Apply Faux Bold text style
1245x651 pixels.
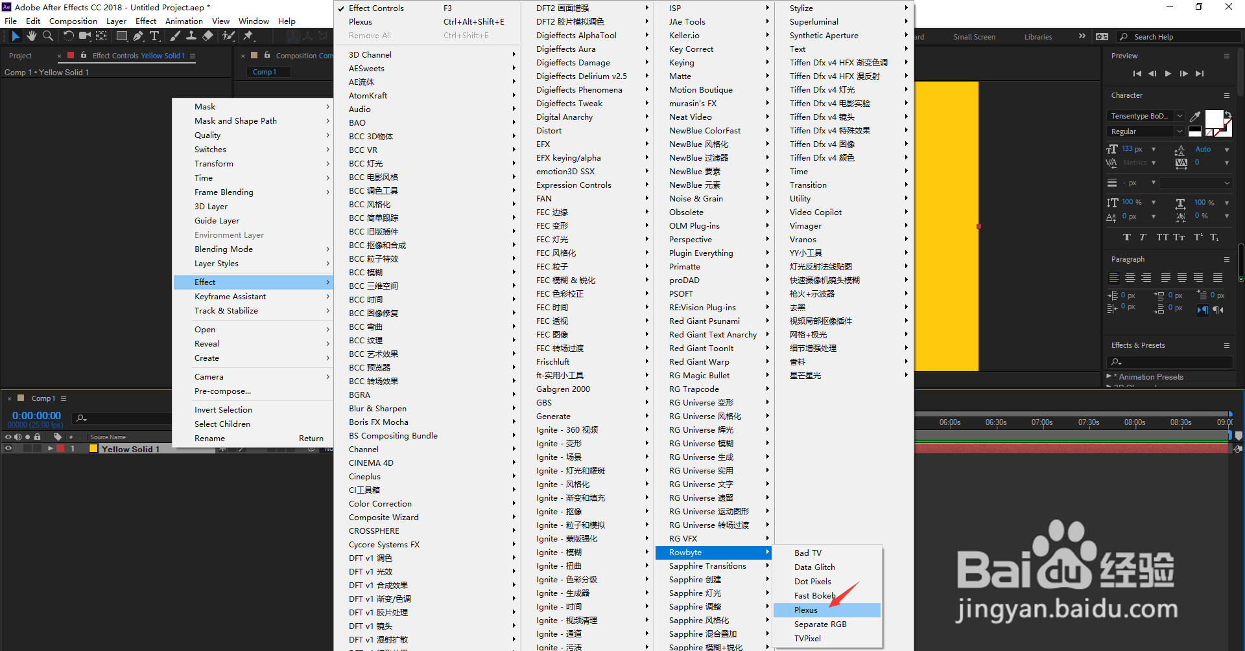click(1127, 238)
